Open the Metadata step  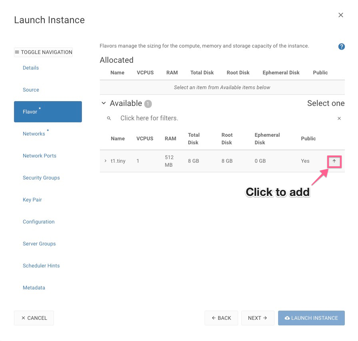coord(34,288)
